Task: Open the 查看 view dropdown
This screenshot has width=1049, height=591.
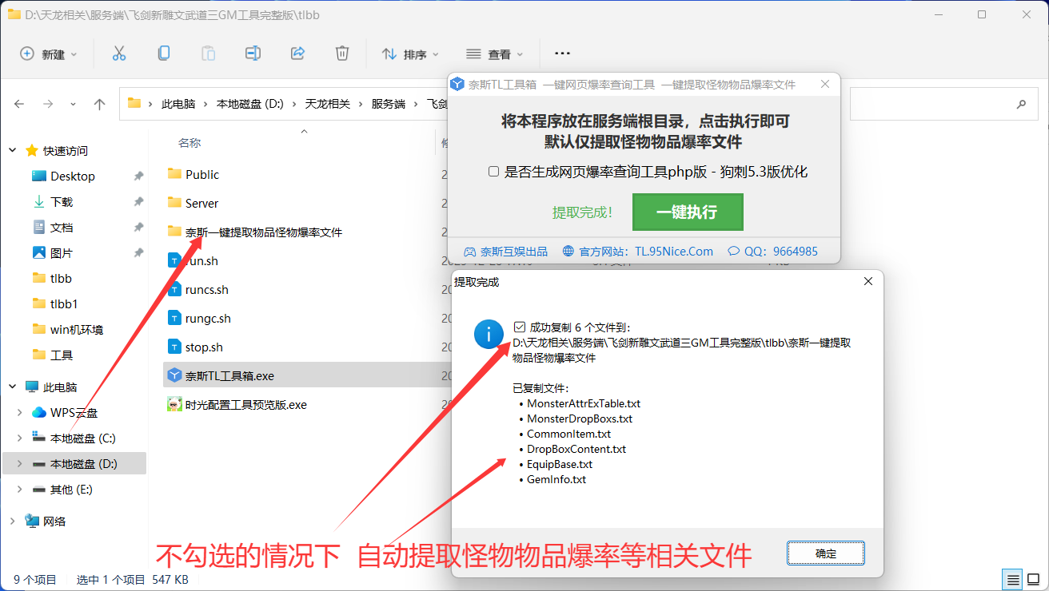Action: pos(495,54)
